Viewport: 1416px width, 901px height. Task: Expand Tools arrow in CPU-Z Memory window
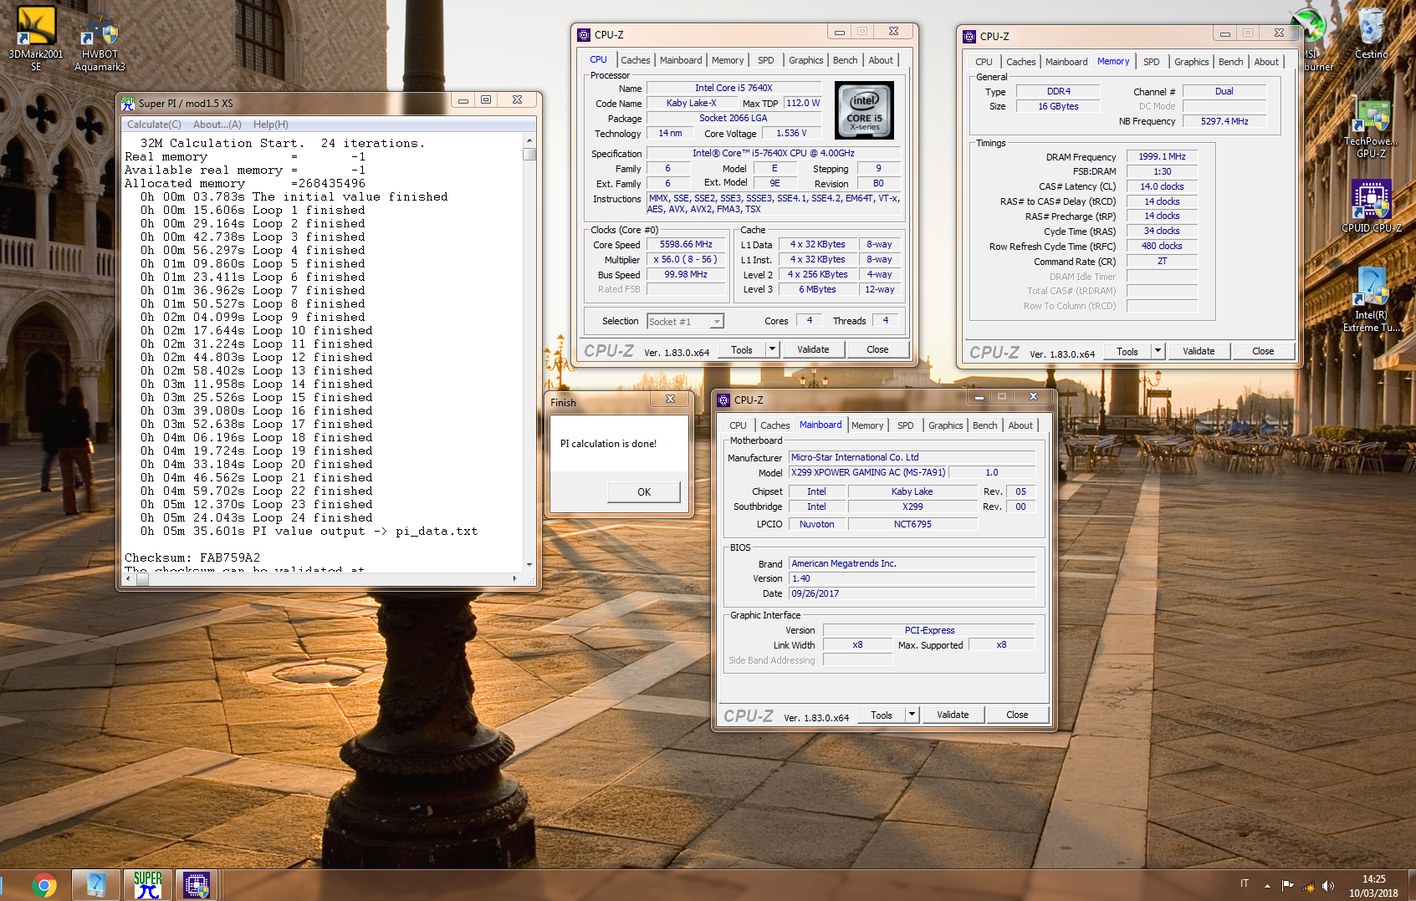(1158, 351)
